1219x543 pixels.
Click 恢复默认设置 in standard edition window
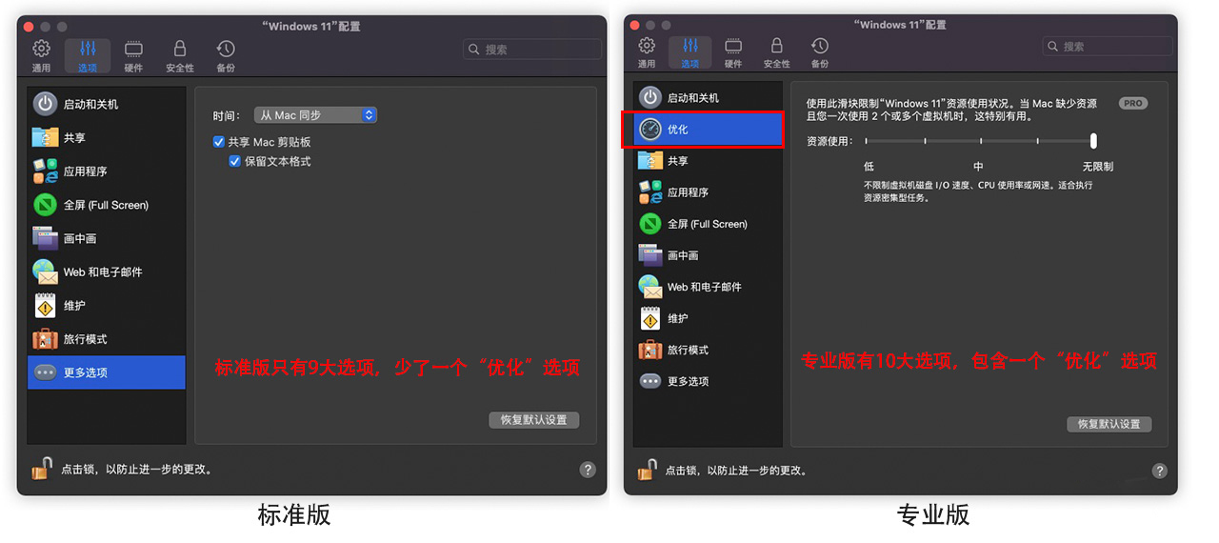coord(533,420)
